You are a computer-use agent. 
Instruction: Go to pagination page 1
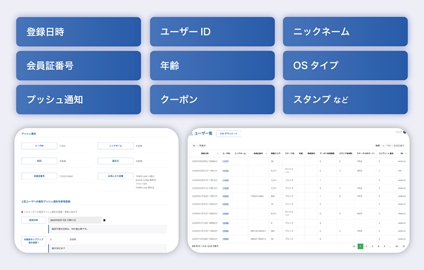[x=360, y=247]
